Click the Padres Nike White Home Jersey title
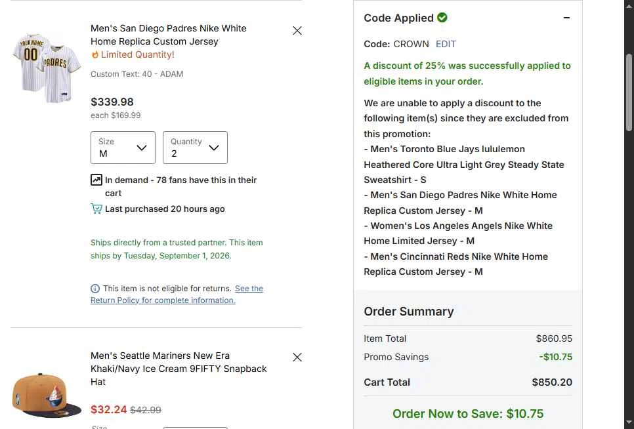Screen dimensions: 634x429 [168, 35]
